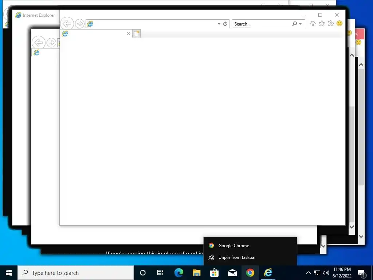Screen dimensions: 373x280
Task: Click the vertical scrollbar thumb of the rightmost window
Action: (x=361, y=127)
